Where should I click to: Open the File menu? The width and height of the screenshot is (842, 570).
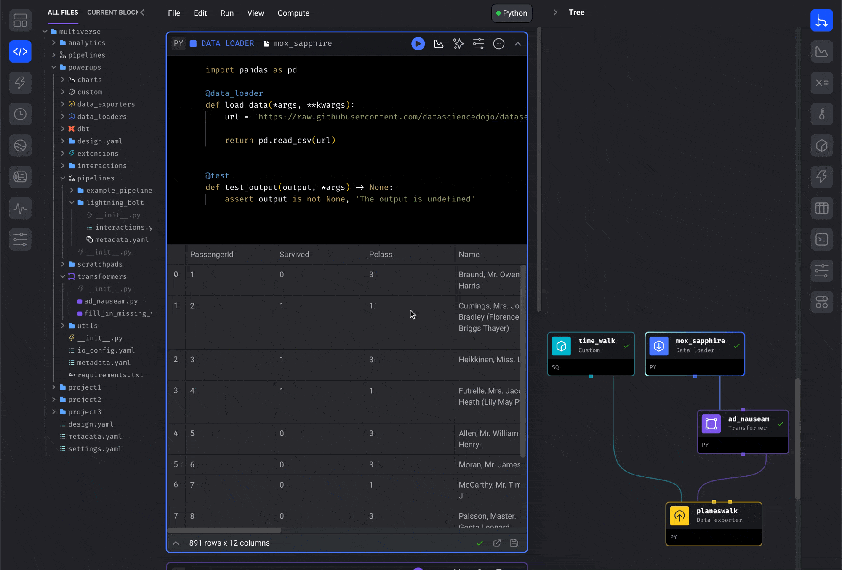[174, 13]
